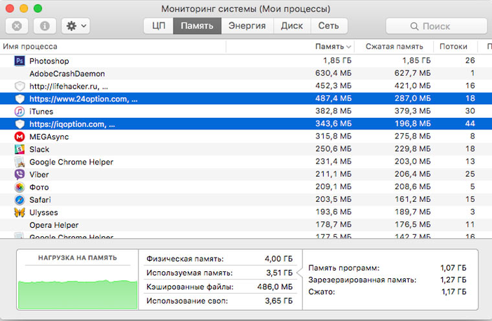Viewport: 492px width, 321px height.
Task: Click the Поиск search field
Action: click(x=436, y=26)
